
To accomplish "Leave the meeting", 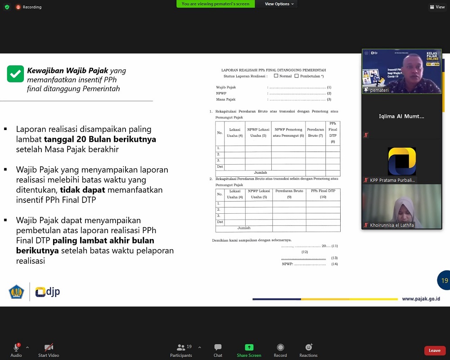I will click(x=434, y=351).
